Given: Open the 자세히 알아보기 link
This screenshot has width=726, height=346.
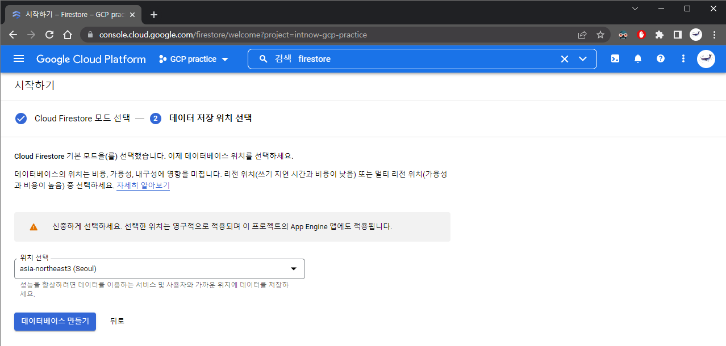Looking at the screenshot, I should (143, 185).
